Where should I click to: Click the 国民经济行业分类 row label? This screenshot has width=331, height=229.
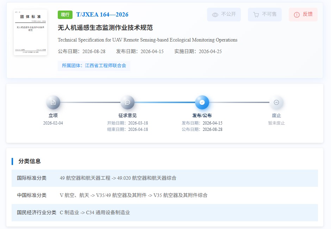[37, 212]
